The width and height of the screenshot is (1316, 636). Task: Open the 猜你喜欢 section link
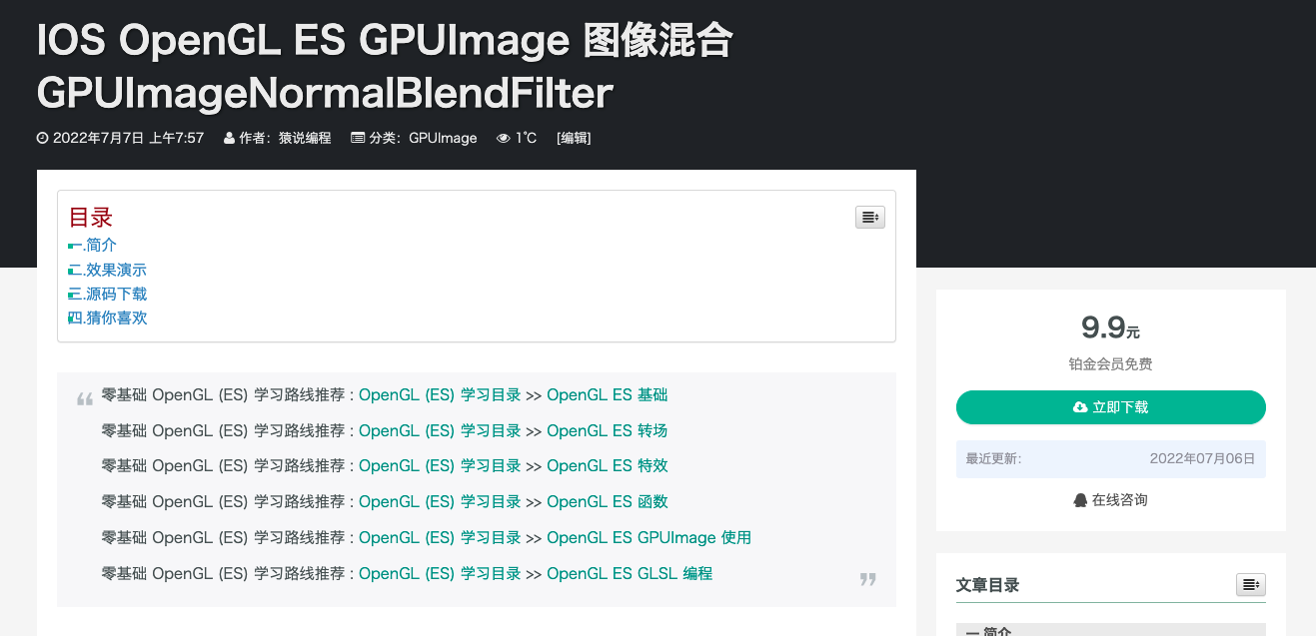click(115, 318)
